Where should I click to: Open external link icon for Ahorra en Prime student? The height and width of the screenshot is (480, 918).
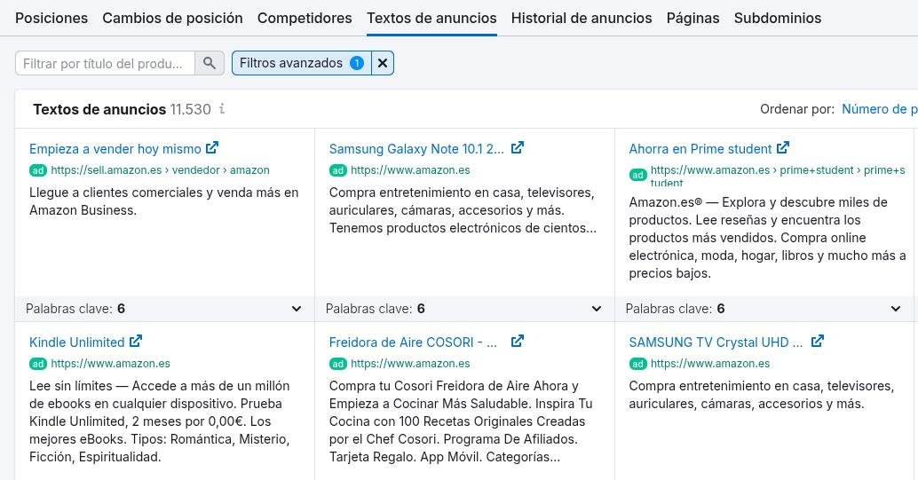(x=783, y=148)
